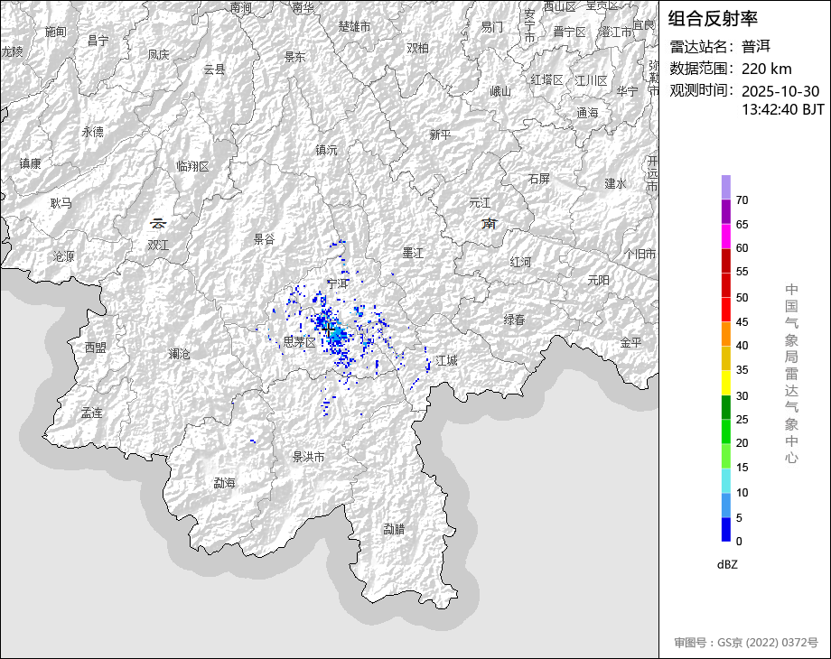Click the 组合反射率 title
The image size is (831, 659).
(713, 18)
